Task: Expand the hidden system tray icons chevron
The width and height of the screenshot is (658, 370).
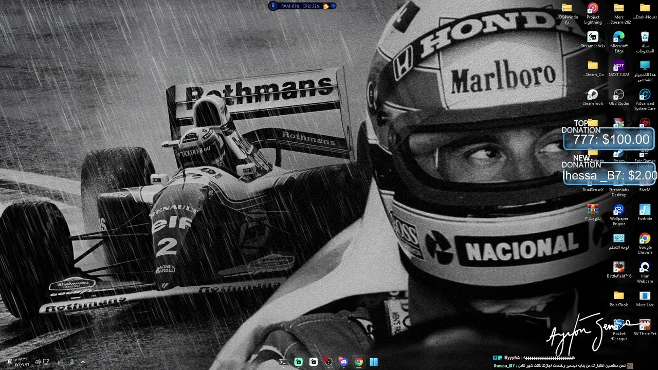Action: point(83,362)
